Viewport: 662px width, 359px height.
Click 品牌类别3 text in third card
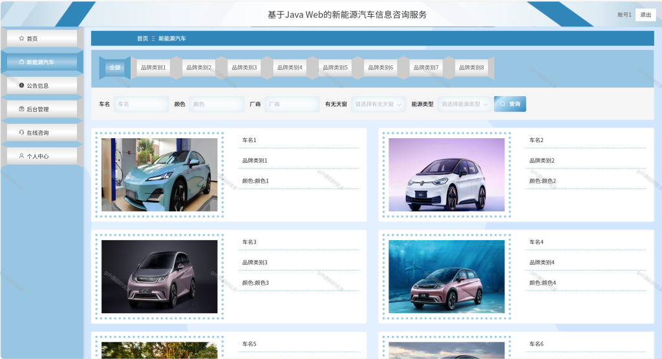click(255, 262)
